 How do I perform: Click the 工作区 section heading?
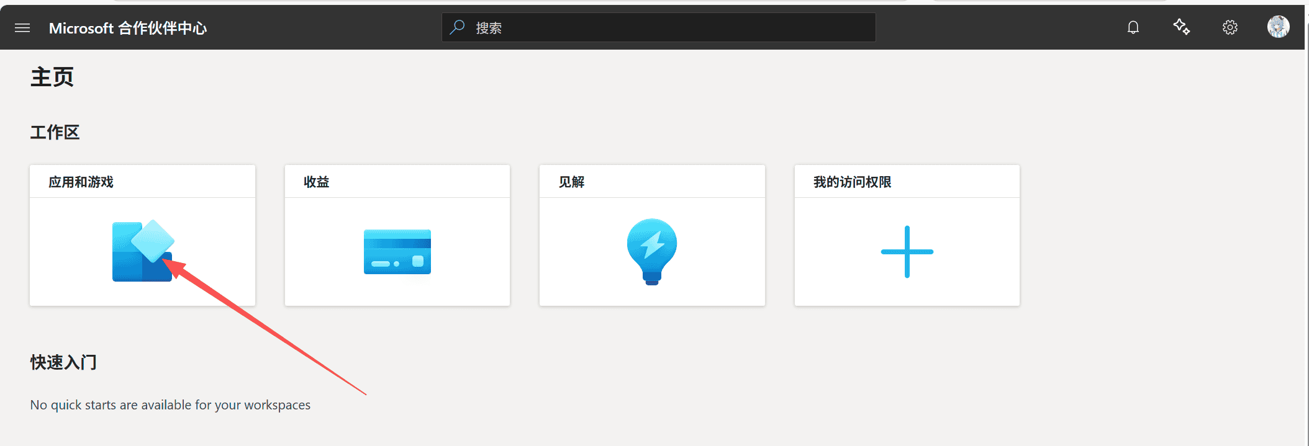point(55,132)
